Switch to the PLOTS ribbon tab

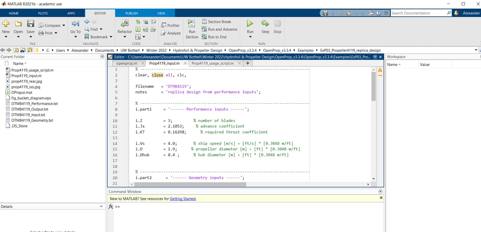[43, 13]
